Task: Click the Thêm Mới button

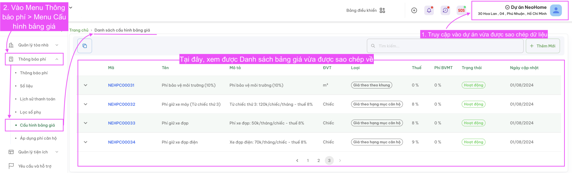Action: coord(543,46)
